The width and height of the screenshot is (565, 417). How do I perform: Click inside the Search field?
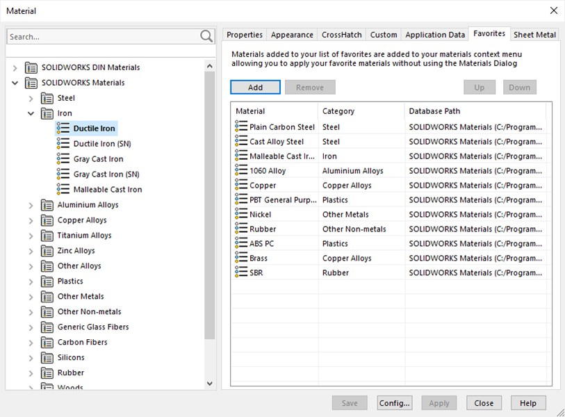[x=104, y=35]
